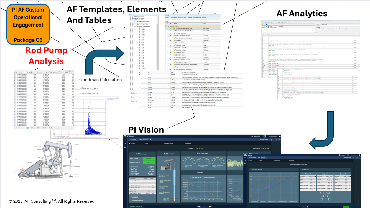Switch to Trends sheet tab in spreadsheet
Image resolution: width=370 pixels, height=208 pixels.
[57, 128]
